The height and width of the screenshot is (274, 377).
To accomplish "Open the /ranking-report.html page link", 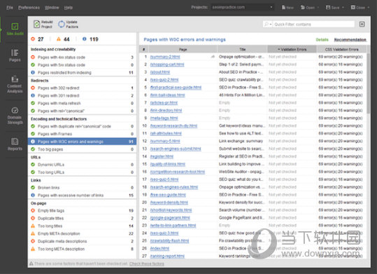I will pyautogui.click(x=167, y=256).
